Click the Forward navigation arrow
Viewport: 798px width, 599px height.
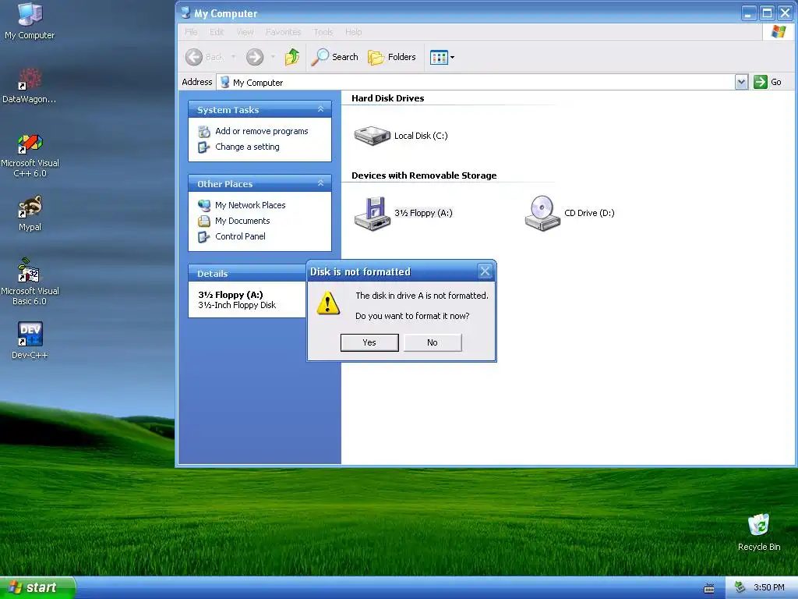pos(255,57)
